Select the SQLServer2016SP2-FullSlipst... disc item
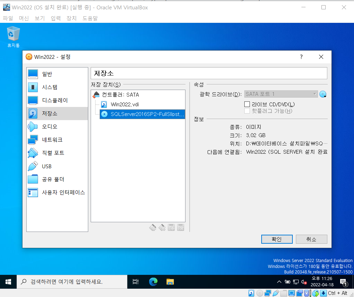The height and width of the screenshot is (297, 354). pos(142,114)
